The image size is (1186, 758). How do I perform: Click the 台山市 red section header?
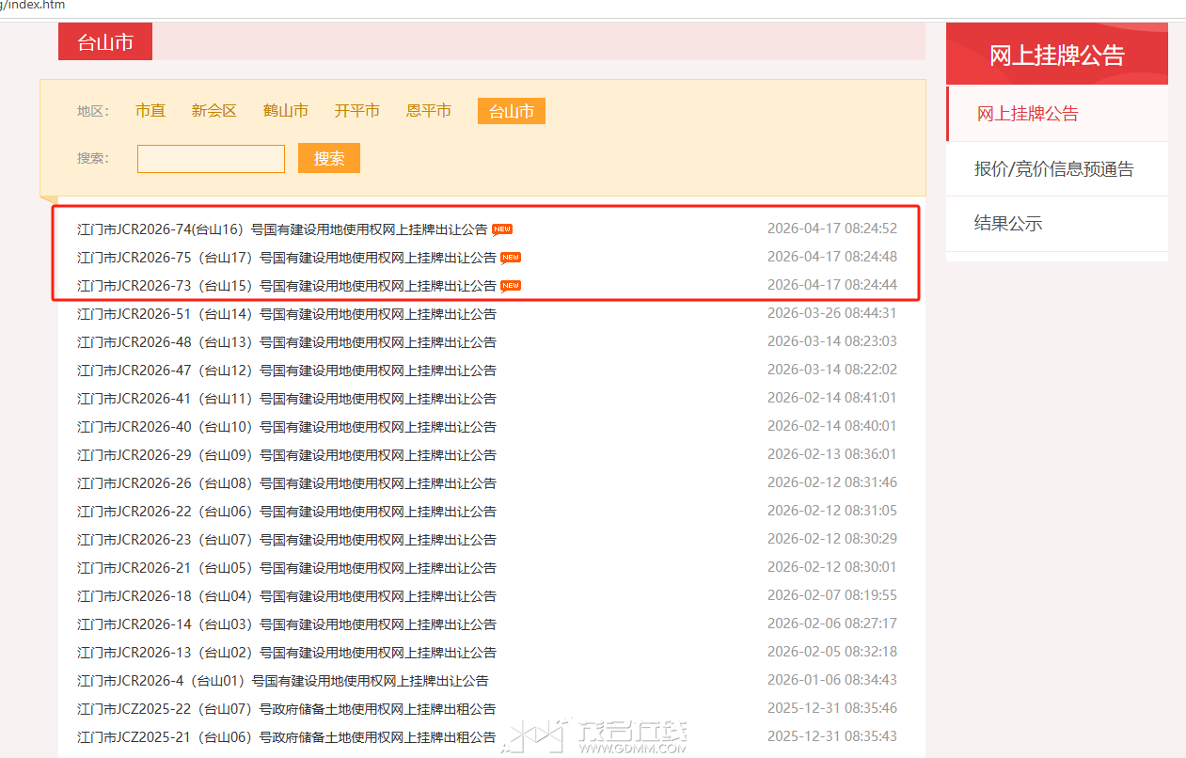[x=105, y=42]
